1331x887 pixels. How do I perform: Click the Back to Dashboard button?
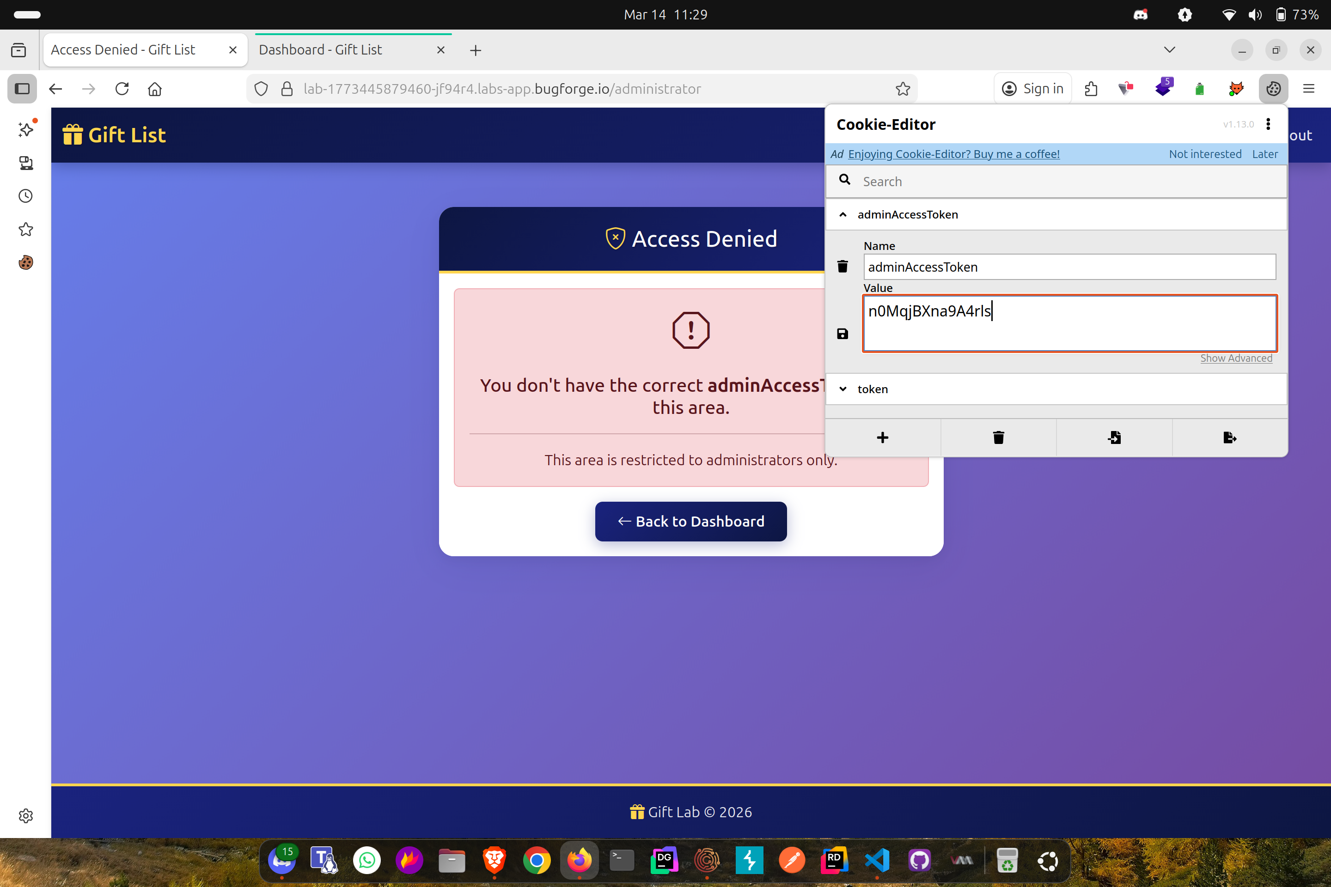click(x=690, y=521)
